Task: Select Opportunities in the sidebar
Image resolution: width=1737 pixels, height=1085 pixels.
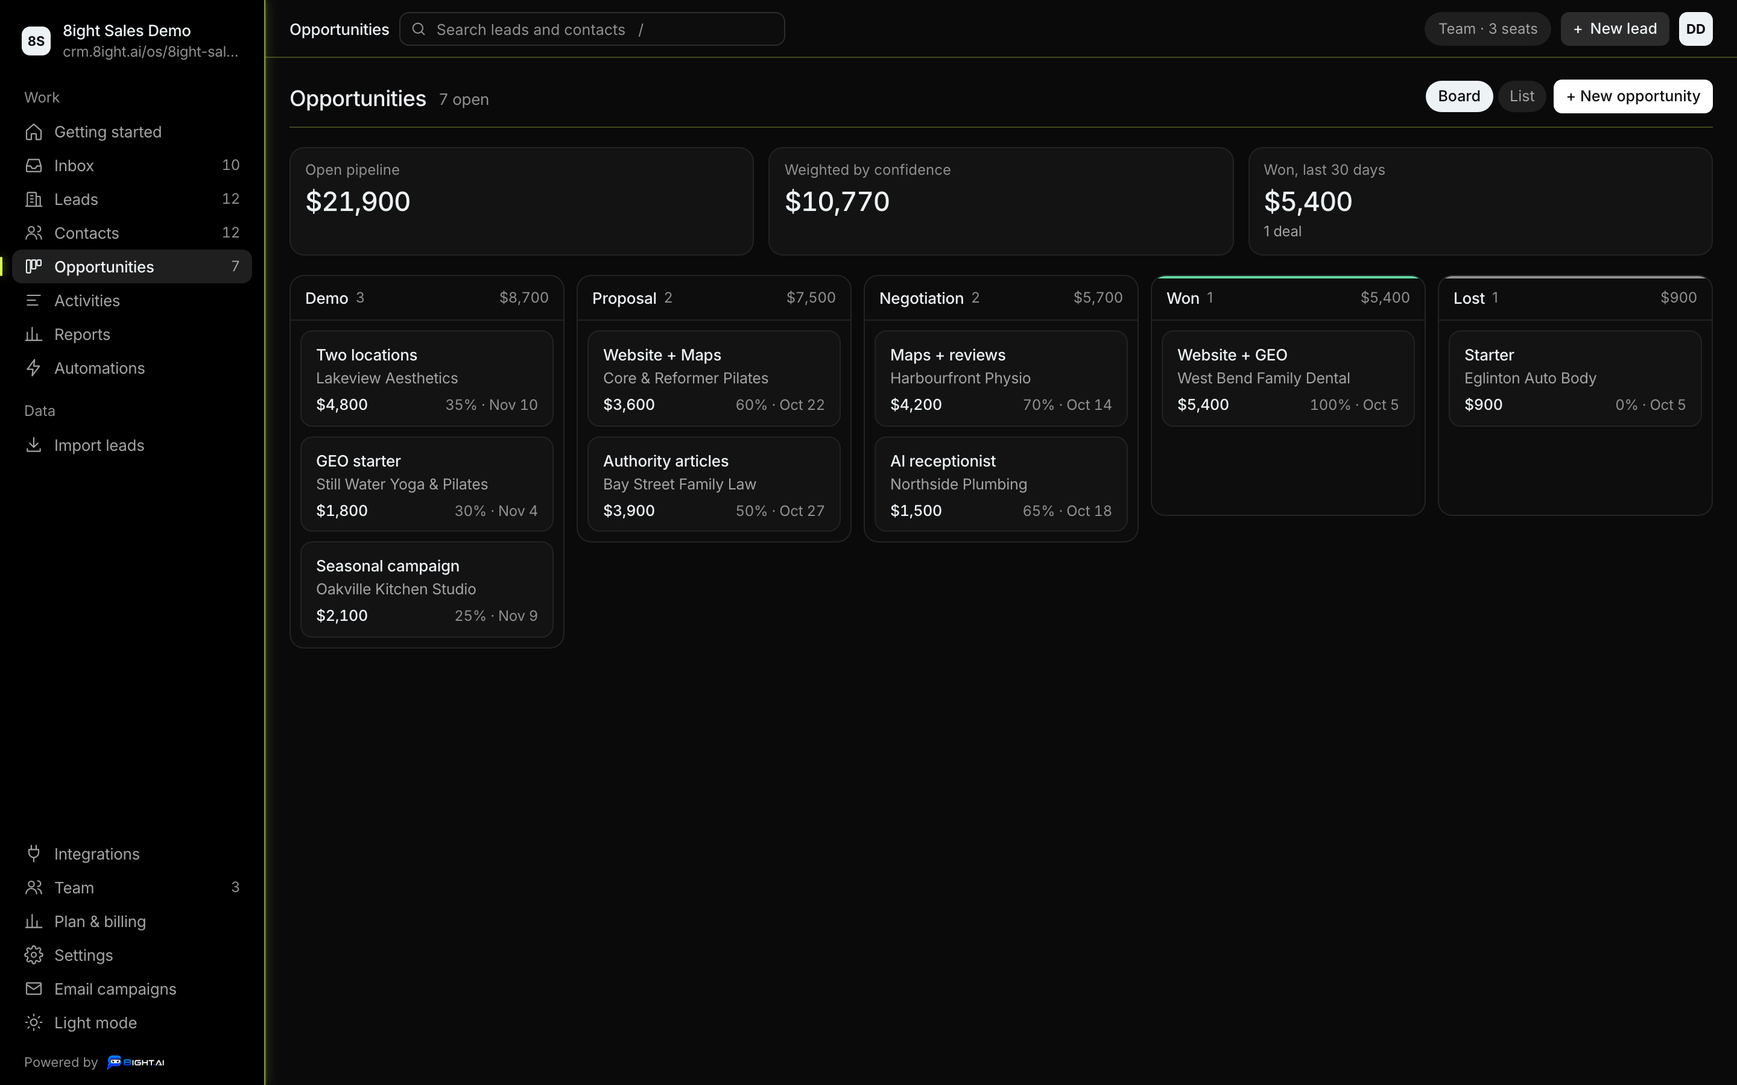Action: tap(132, 267)
